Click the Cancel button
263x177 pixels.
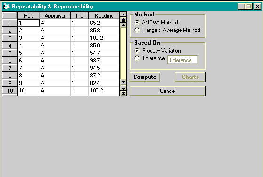coord(167,91)
